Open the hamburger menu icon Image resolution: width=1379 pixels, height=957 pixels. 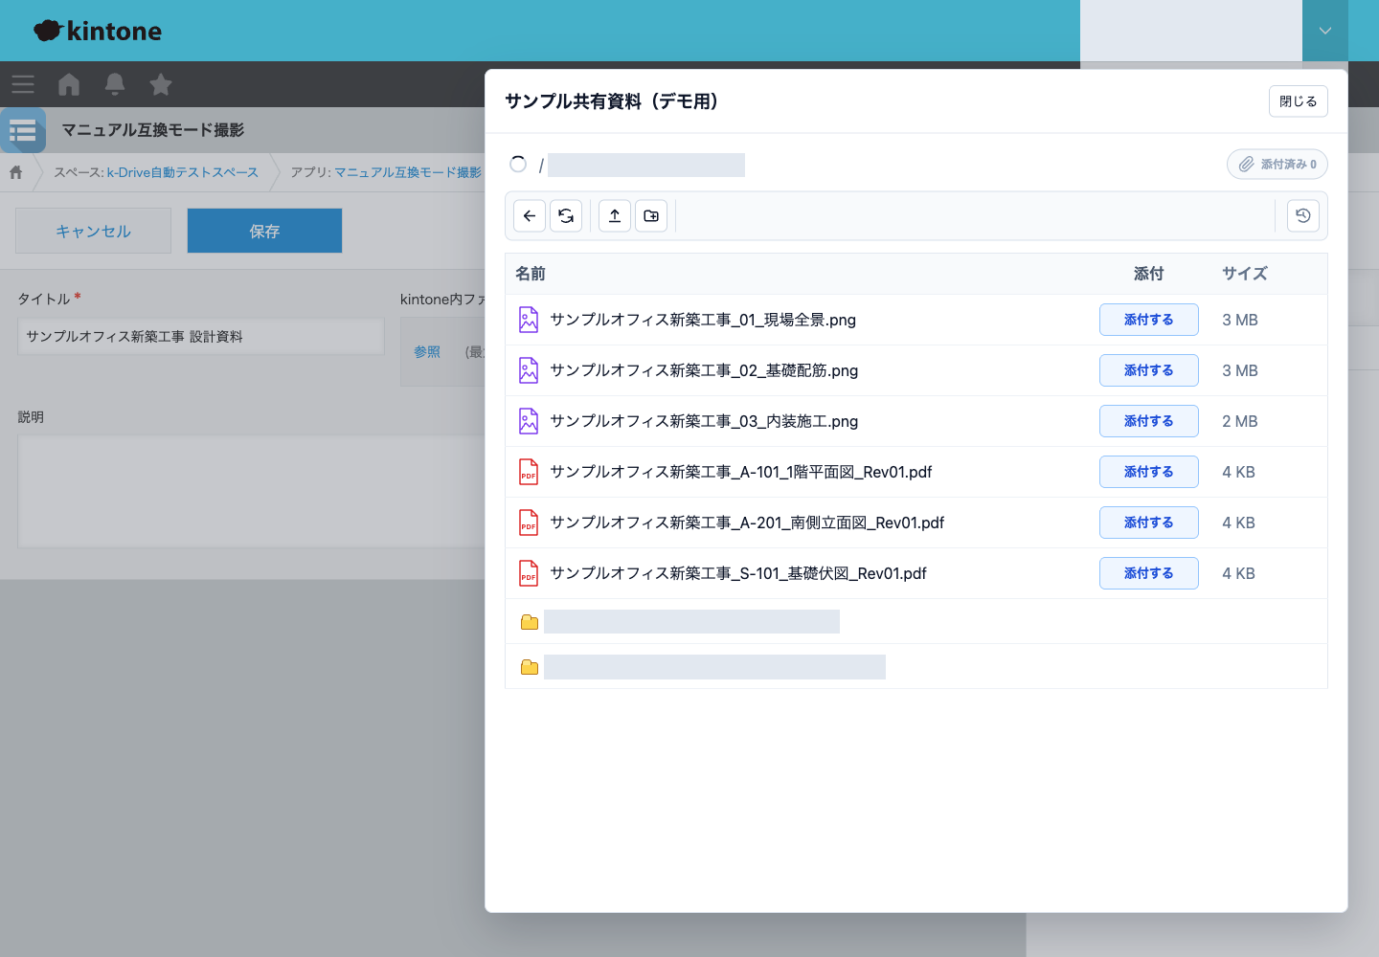(x=23, y=84)
